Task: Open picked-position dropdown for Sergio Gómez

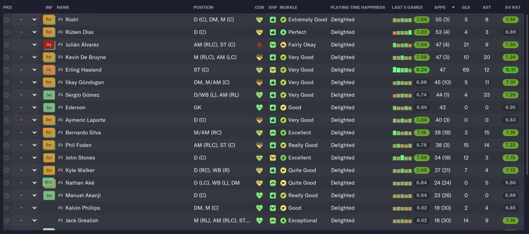Action: [x=34, y=95]
